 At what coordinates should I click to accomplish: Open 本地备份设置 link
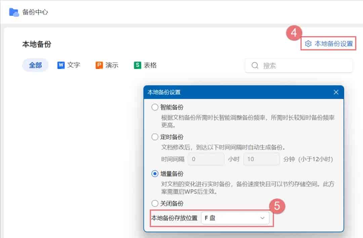coord(329,44)
